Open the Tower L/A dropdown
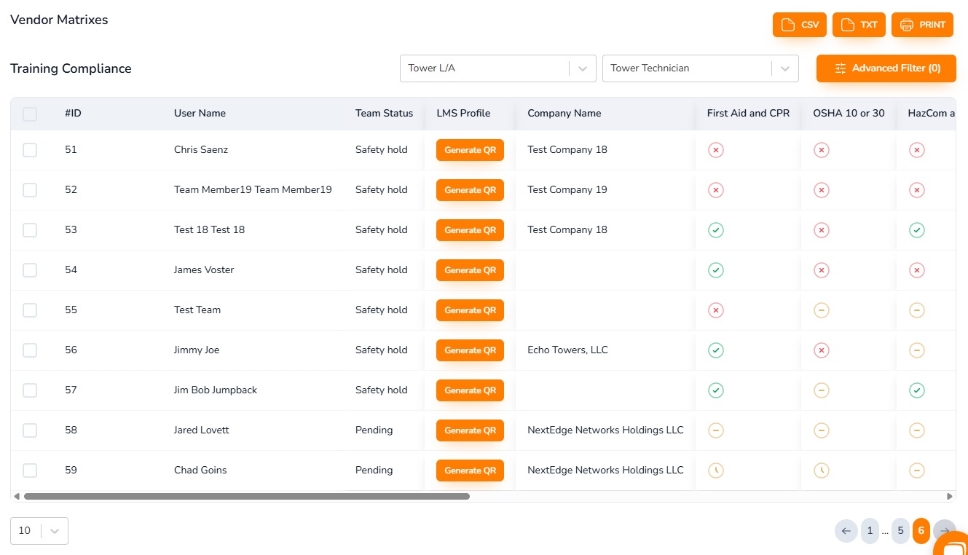968x555 pixels. 582,68
